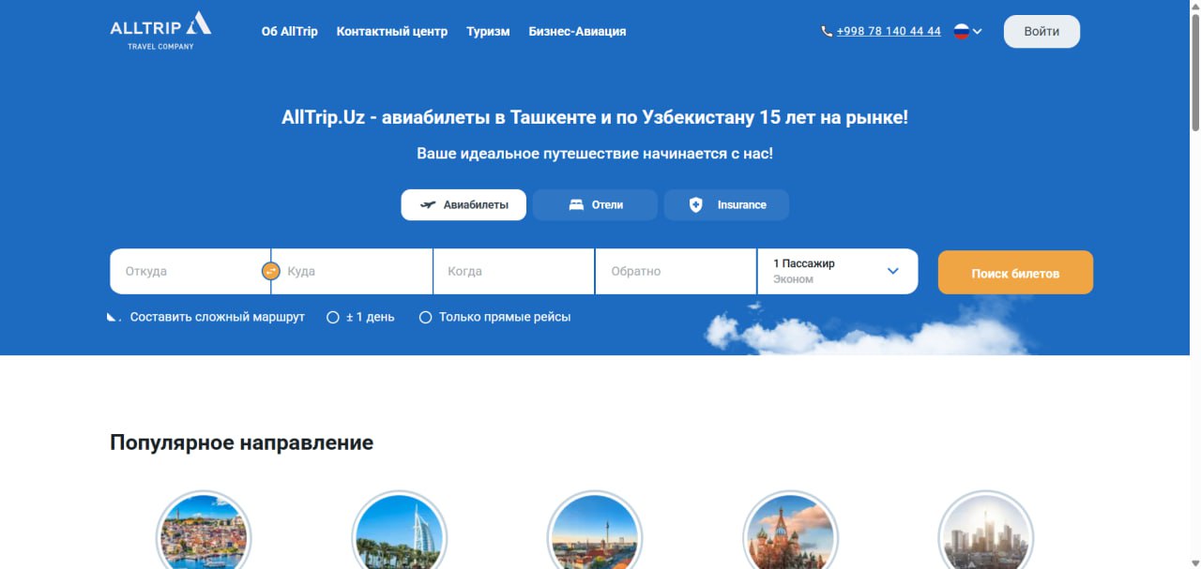Switch to the Отели tab
Screen dimensions: 1201x569
(x=595, y=204)
